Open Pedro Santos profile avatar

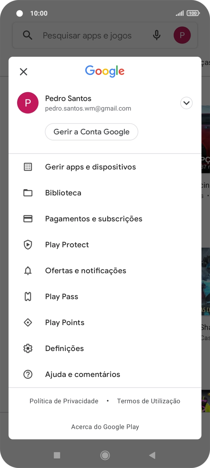(x=28, y=103)
